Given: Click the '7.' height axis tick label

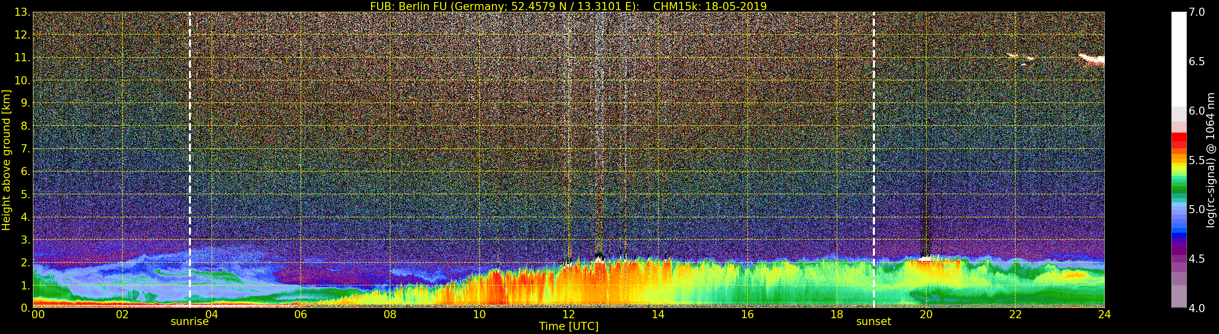Looking at the screenshot, I should [x=25, y=149].
